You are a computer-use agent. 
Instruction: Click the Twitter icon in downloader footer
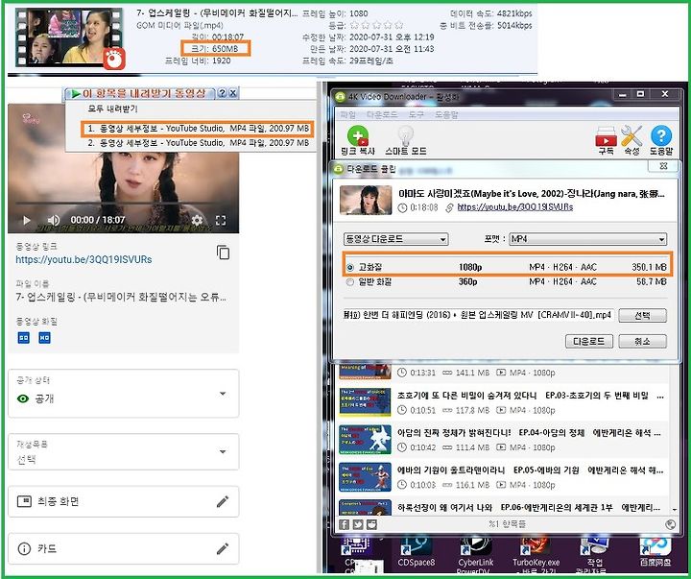tap(358, 524)
